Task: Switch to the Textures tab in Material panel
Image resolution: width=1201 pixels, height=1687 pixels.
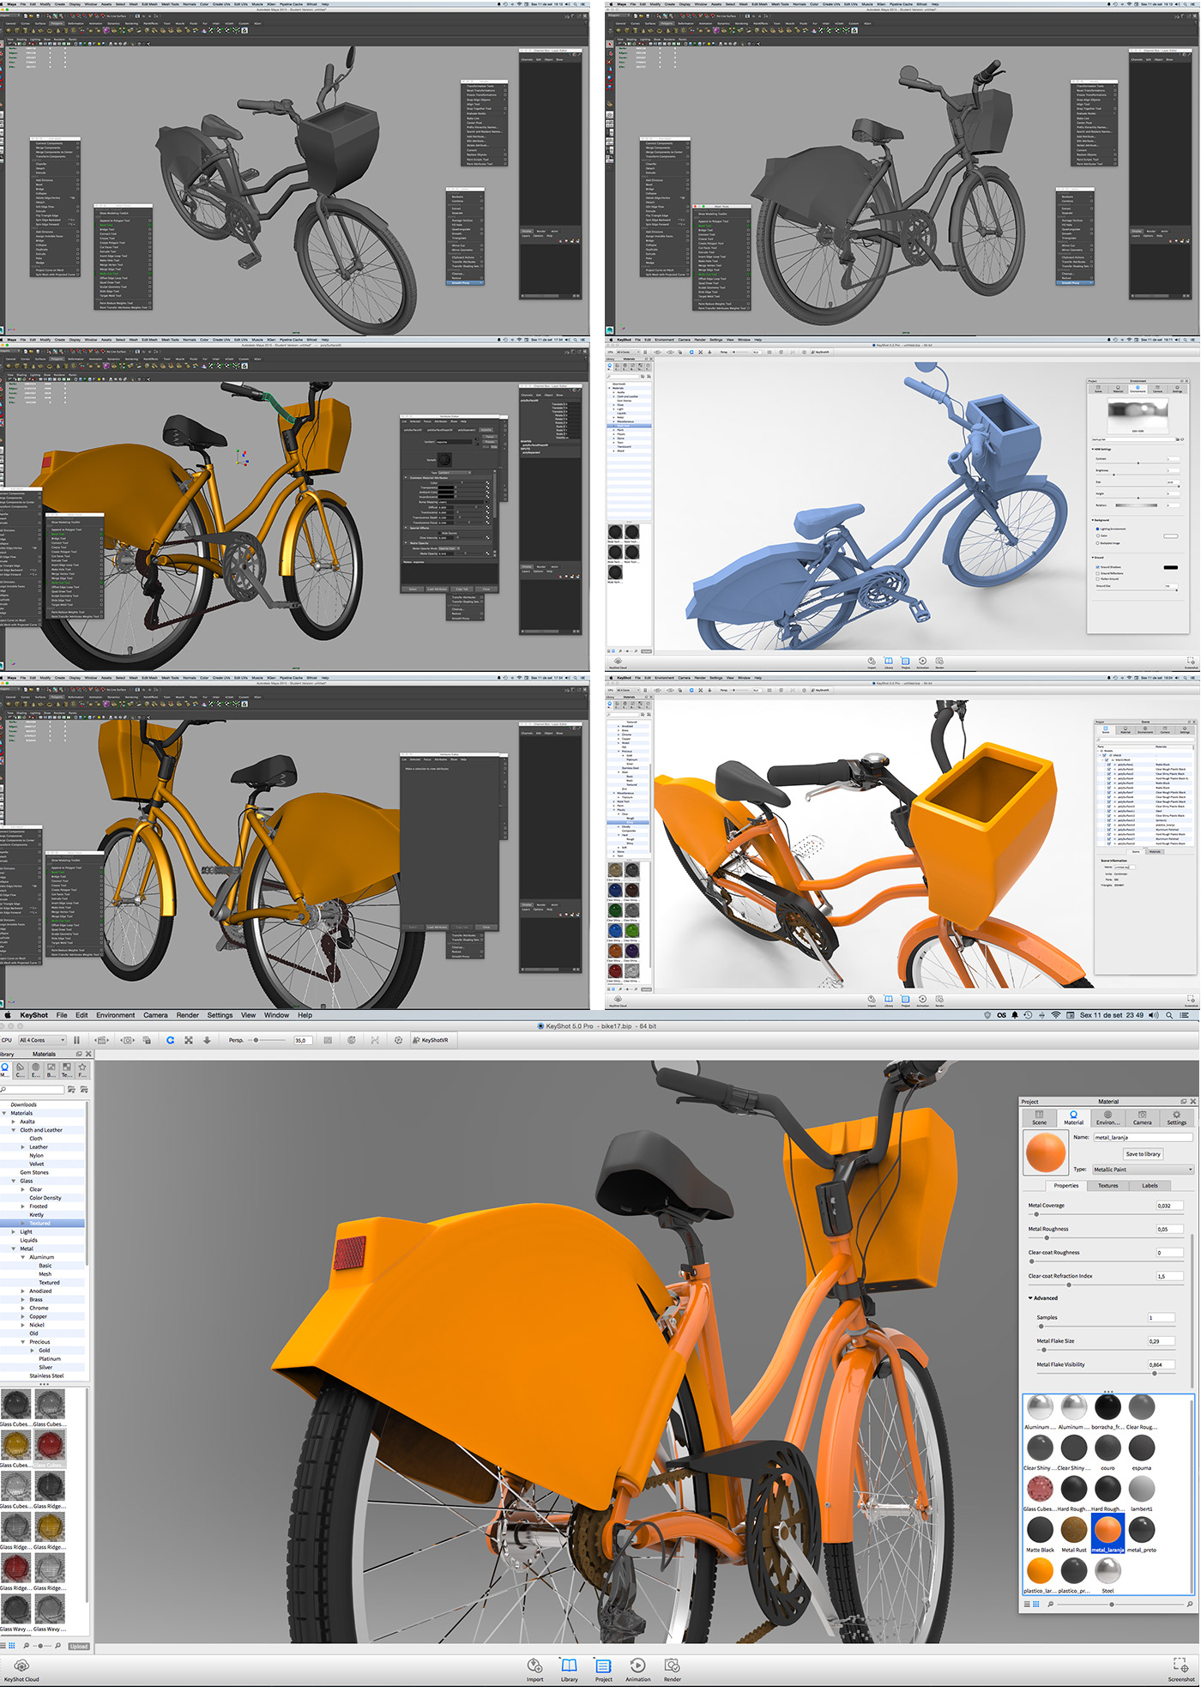Action: tap(1108, 1186)
